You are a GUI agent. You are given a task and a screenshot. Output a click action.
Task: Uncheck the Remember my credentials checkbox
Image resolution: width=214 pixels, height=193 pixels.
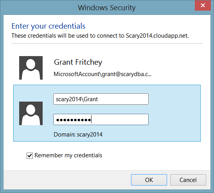30,156
